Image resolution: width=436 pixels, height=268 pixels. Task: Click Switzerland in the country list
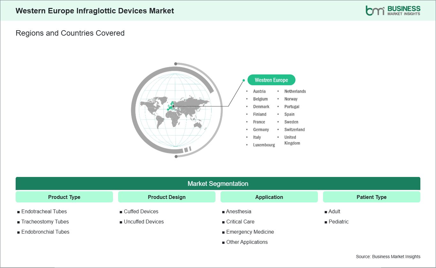tap(294, 130)
